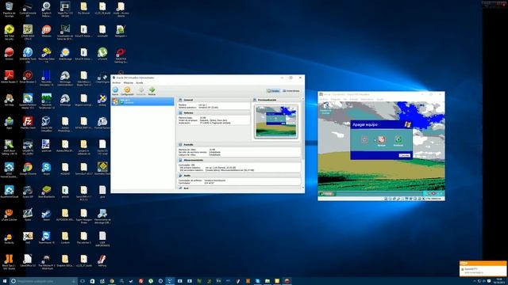Open the Steam desktop icon
The width and height of the screenshot is (508, 285).
pos(46,215)
